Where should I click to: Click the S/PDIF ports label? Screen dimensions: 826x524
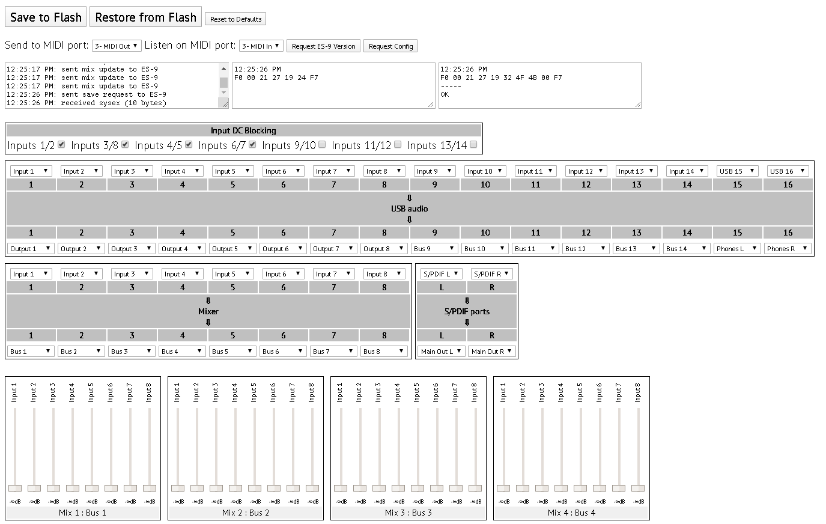pos(467,311)
